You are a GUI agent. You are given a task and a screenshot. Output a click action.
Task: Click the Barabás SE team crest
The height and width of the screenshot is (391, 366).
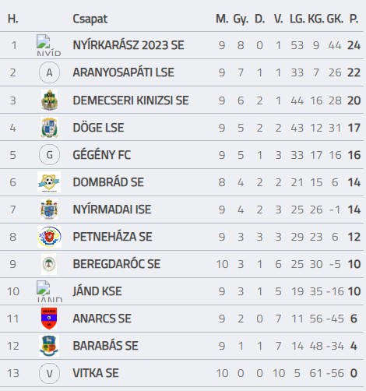pos(49,346)
